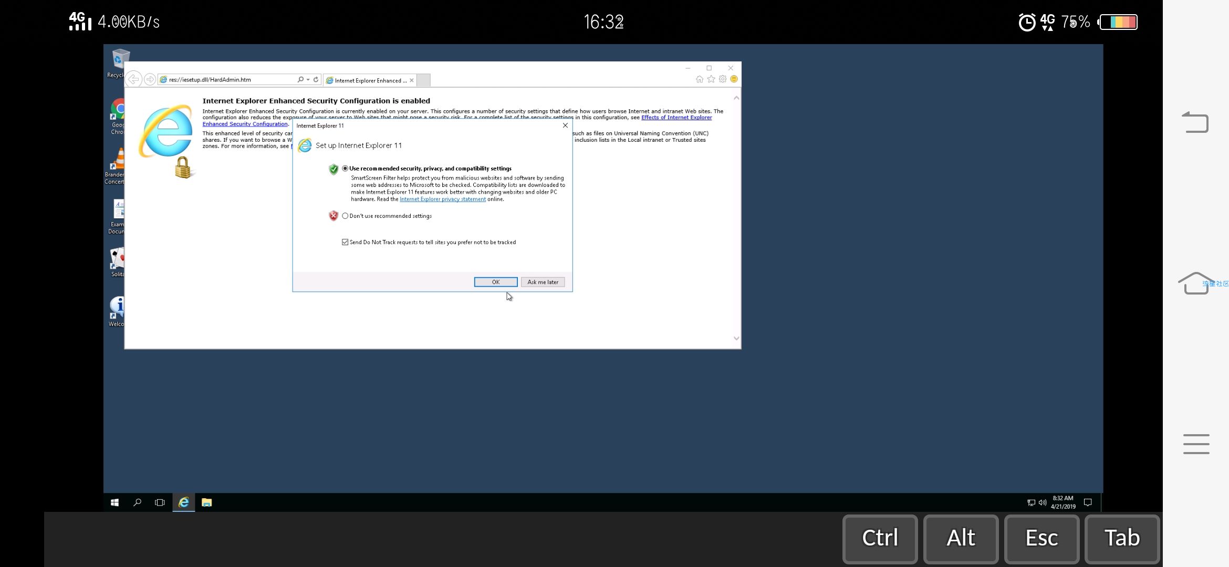Viewport: 1229px width, 567px height.
Task: Click the search magnifier in address bar
Action: pyautogui.click(x=300, y=80)
